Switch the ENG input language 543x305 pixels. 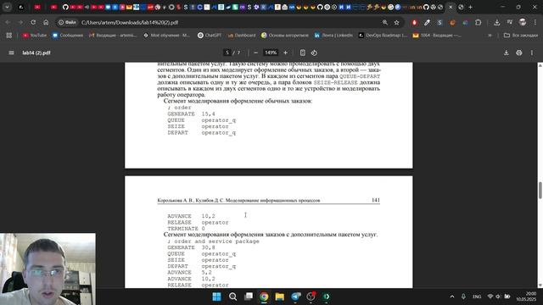[x=477, y=297]
